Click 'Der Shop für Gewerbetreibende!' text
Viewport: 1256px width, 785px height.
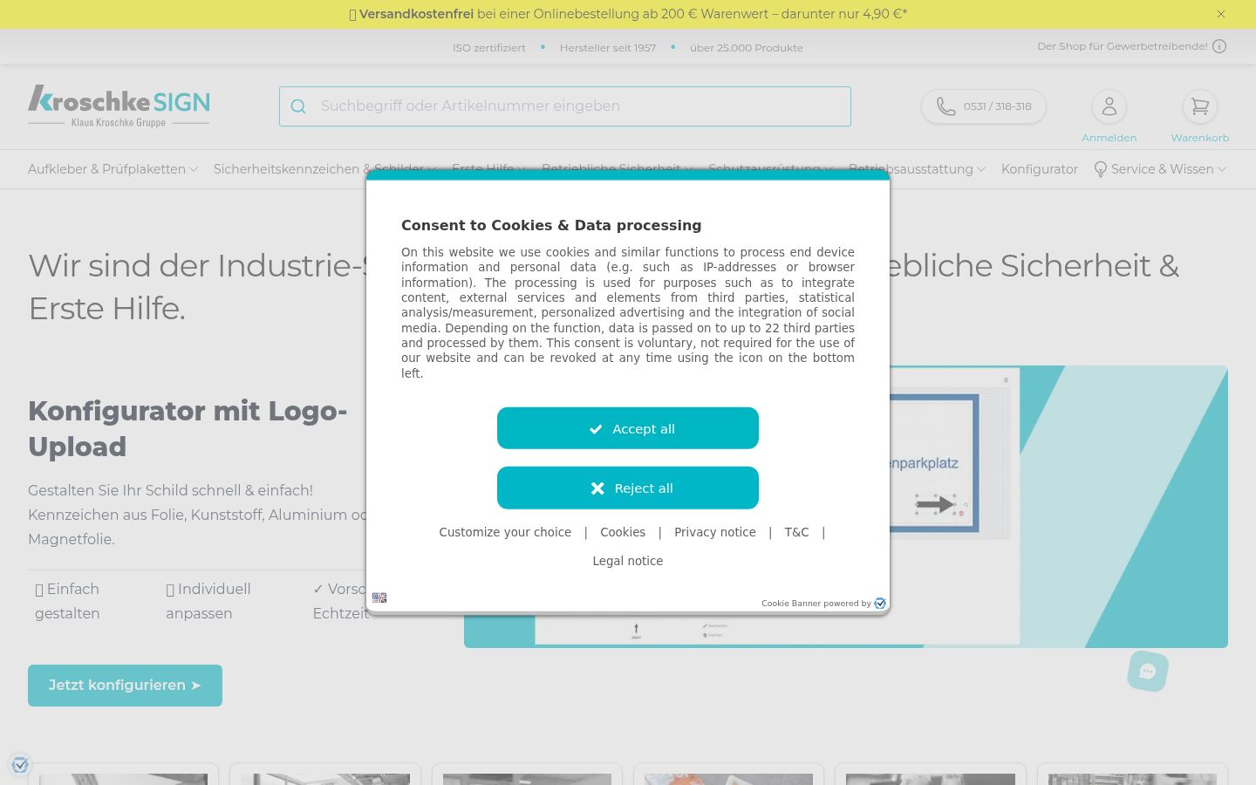[1123, 46]
